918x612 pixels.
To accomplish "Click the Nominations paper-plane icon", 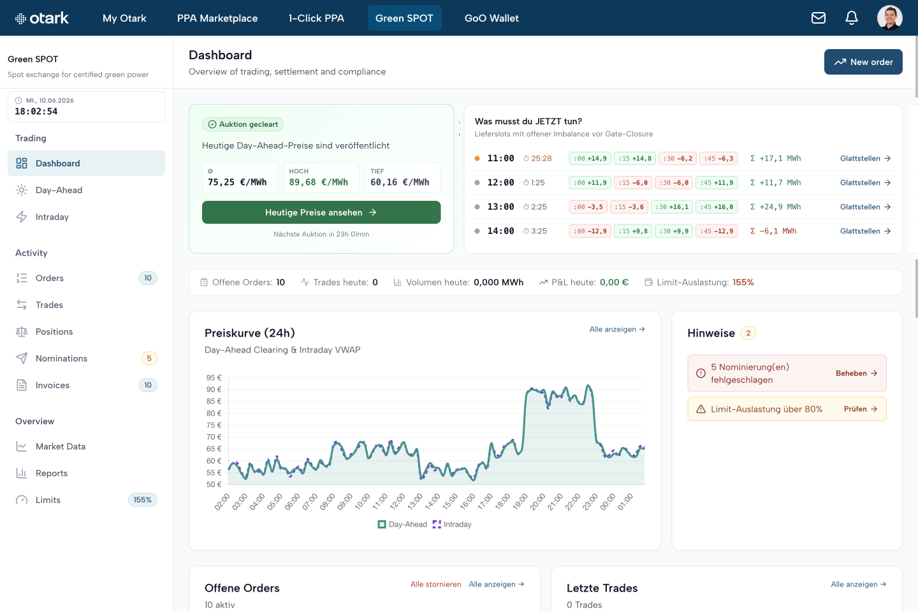I will coord(22,358).
